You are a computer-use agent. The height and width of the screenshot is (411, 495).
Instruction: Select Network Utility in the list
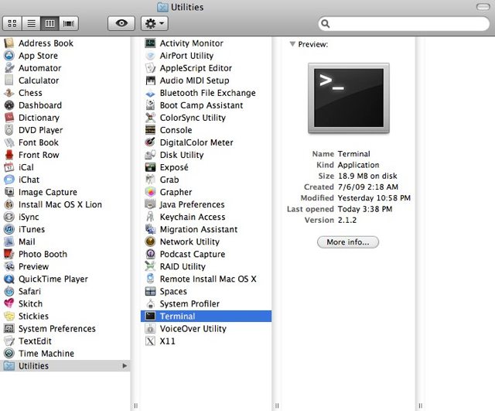click(x=189, y=242)
